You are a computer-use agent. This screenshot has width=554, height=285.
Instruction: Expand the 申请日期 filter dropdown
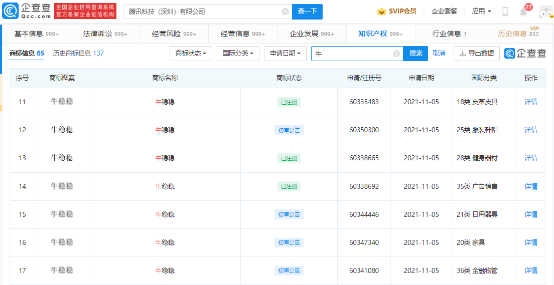click(285, 54)
